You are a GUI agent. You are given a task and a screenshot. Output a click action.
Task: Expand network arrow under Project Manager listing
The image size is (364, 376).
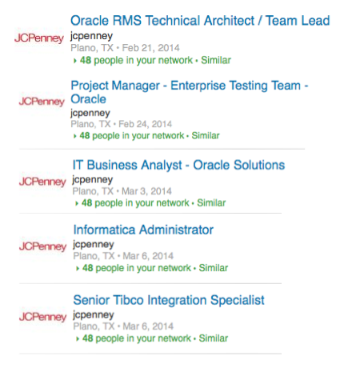(x=75, y=136)
